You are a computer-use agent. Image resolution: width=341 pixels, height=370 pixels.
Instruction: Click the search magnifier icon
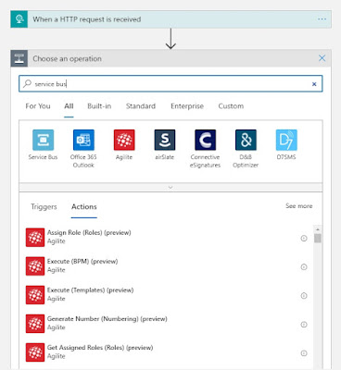[27, 83]
